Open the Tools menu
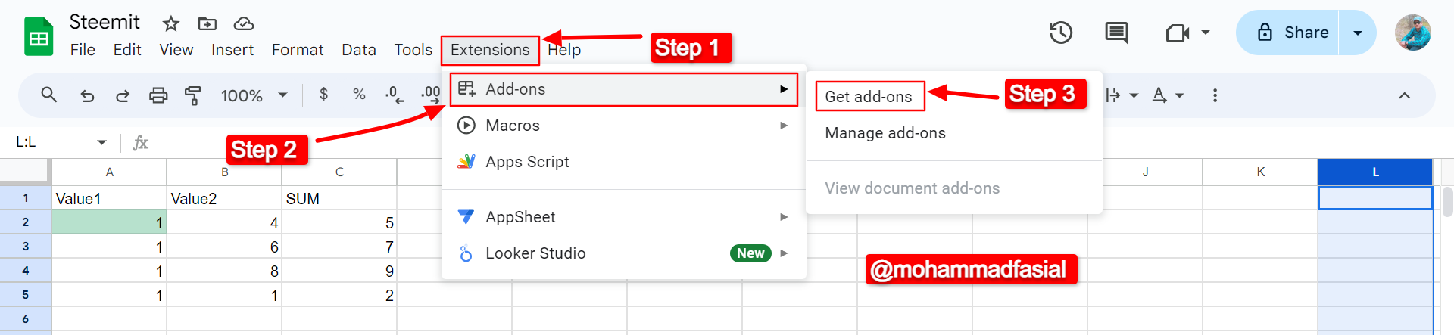 click(x=413, y=50)
